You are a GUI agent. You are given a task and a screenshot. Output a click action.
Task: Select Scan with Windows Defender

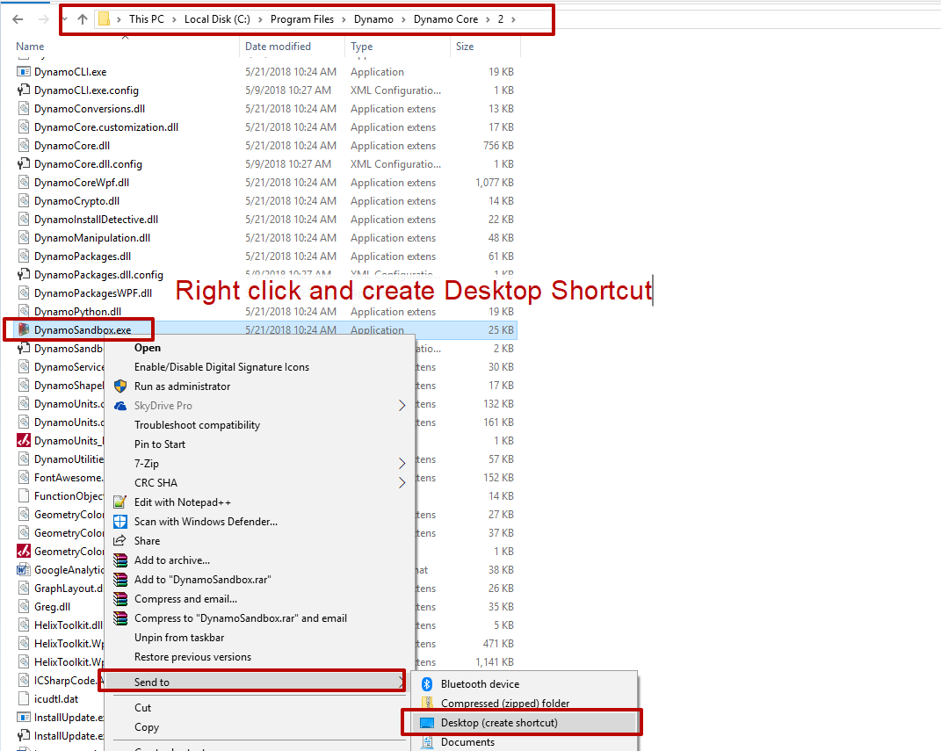[x=206, y=521]
